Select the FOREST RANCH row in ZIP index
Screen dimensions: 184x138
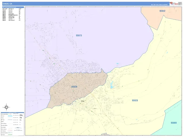tap(11, 15)
